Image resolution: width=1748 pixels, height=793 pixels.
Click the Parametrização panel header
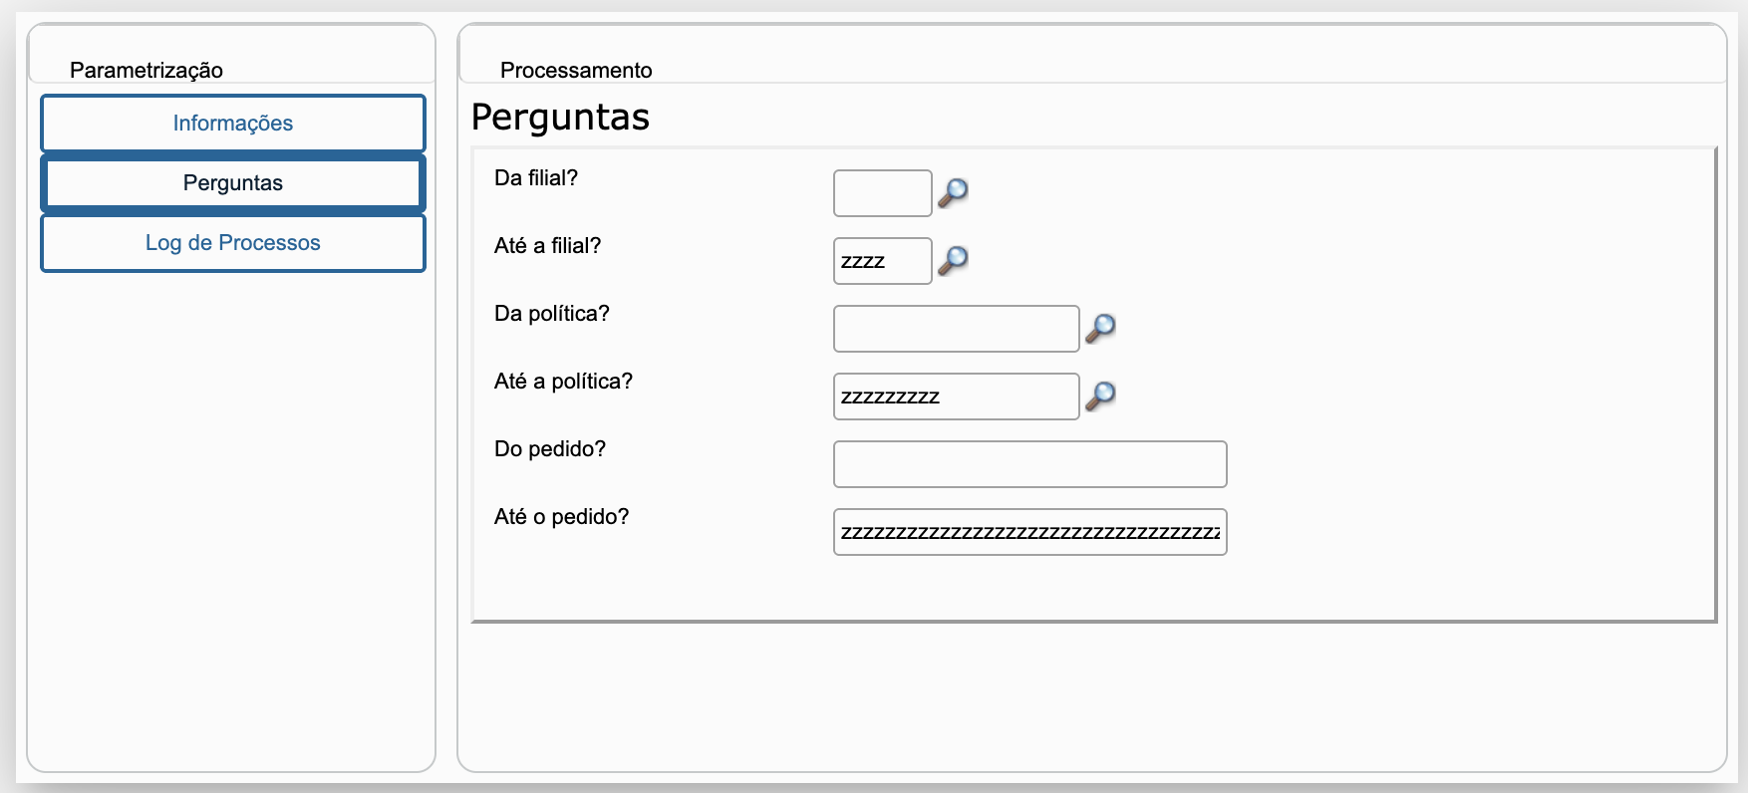(146, 70)
